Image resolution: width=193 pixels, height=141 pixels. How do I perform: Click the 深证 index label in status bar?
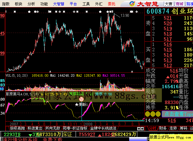point(67,134)
